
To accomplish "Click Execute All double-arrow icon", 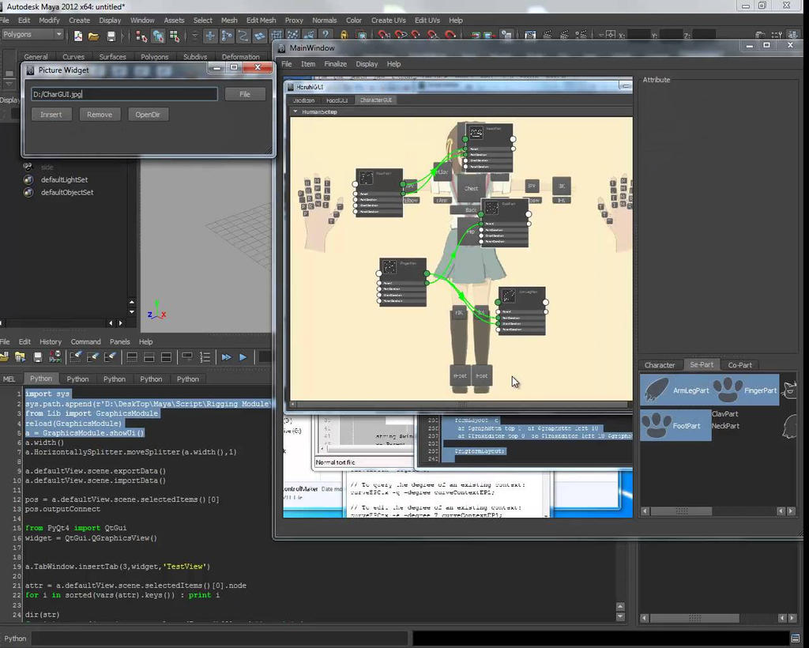I will pyautogui.click(x=227, y=357).
